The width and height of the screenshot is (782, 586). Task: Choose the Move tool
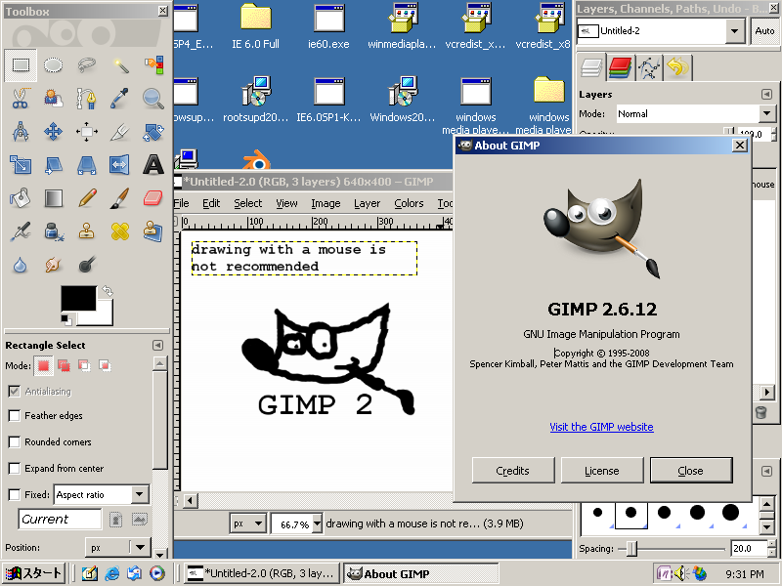[x=54, y=132]
